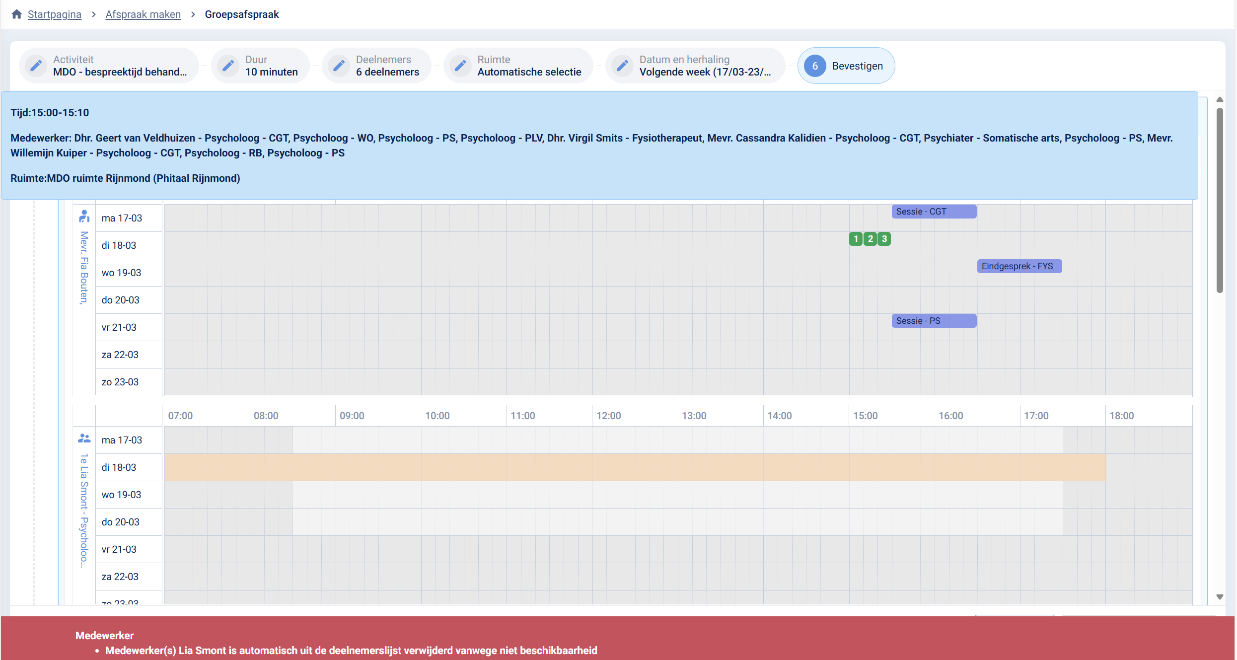
Task: Go to Startpagina breadcrumb link
Action: coord(54,14)
